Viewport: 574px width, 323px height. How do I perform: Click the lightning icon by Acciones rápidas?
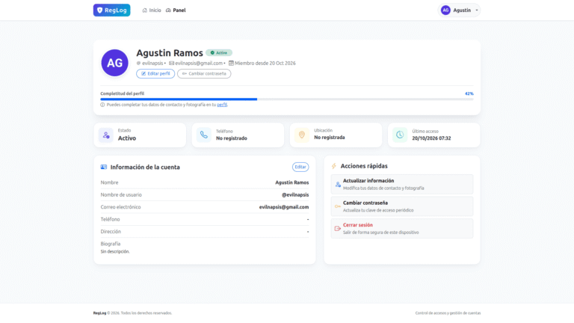click(x=334, y=166)
